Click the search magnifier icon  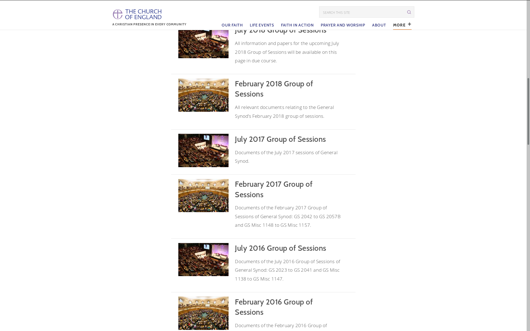[409, 12]
